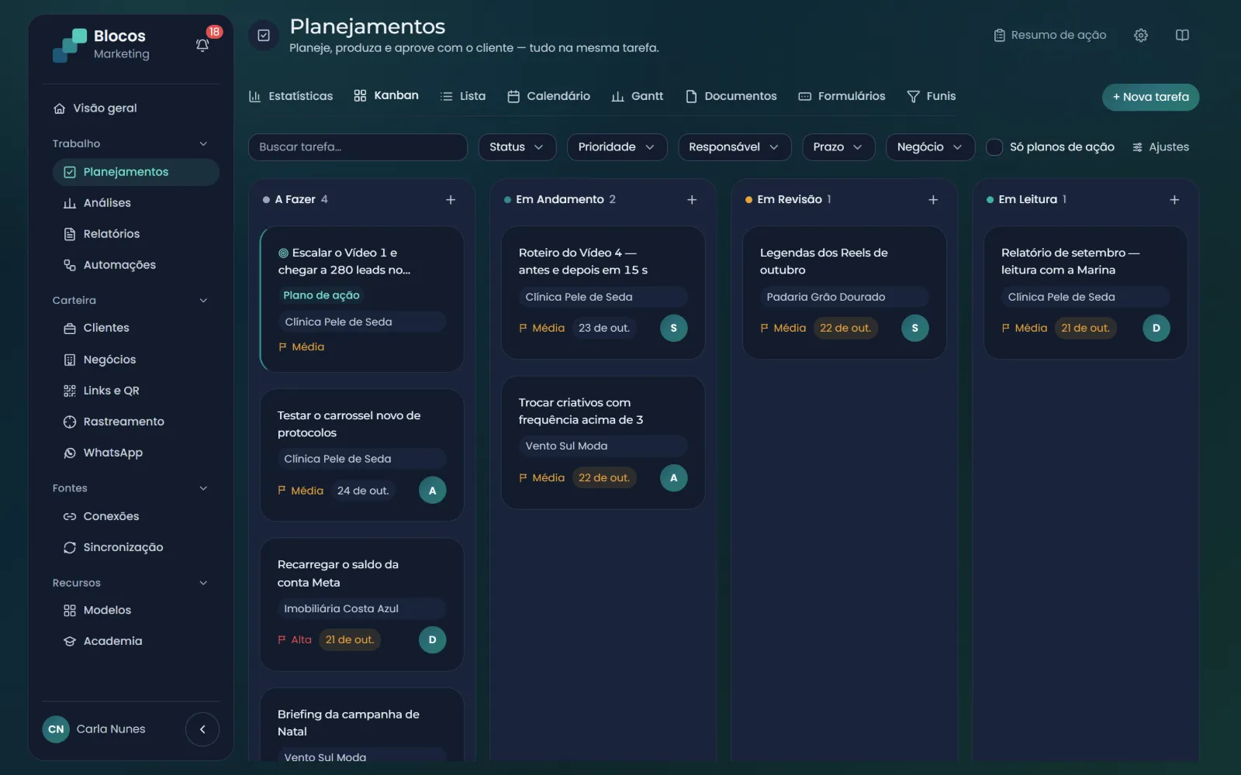This screenshot has height=775, width=1241.
Task: Open Ajustes options
Action: pyautogui.click(x=1161, y=147)
